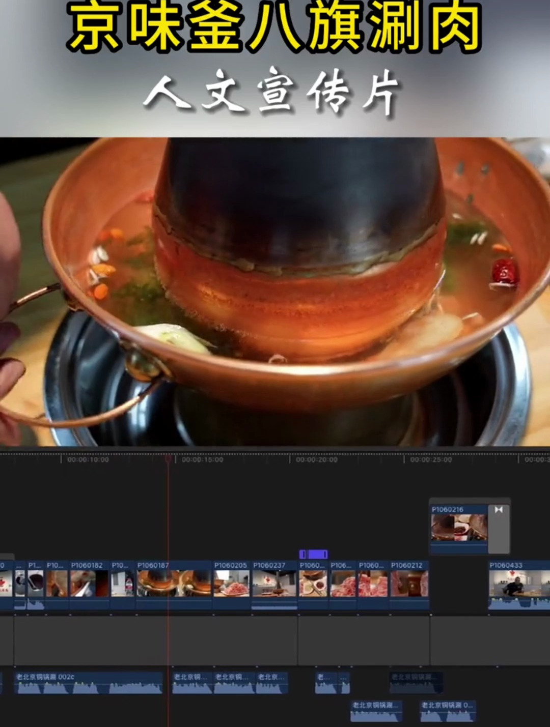This screenshot has width=550, height=727.
Task: Select the bottom-row audio clip 老北京铜锅涮 0
Action: (x=448, y=710)
